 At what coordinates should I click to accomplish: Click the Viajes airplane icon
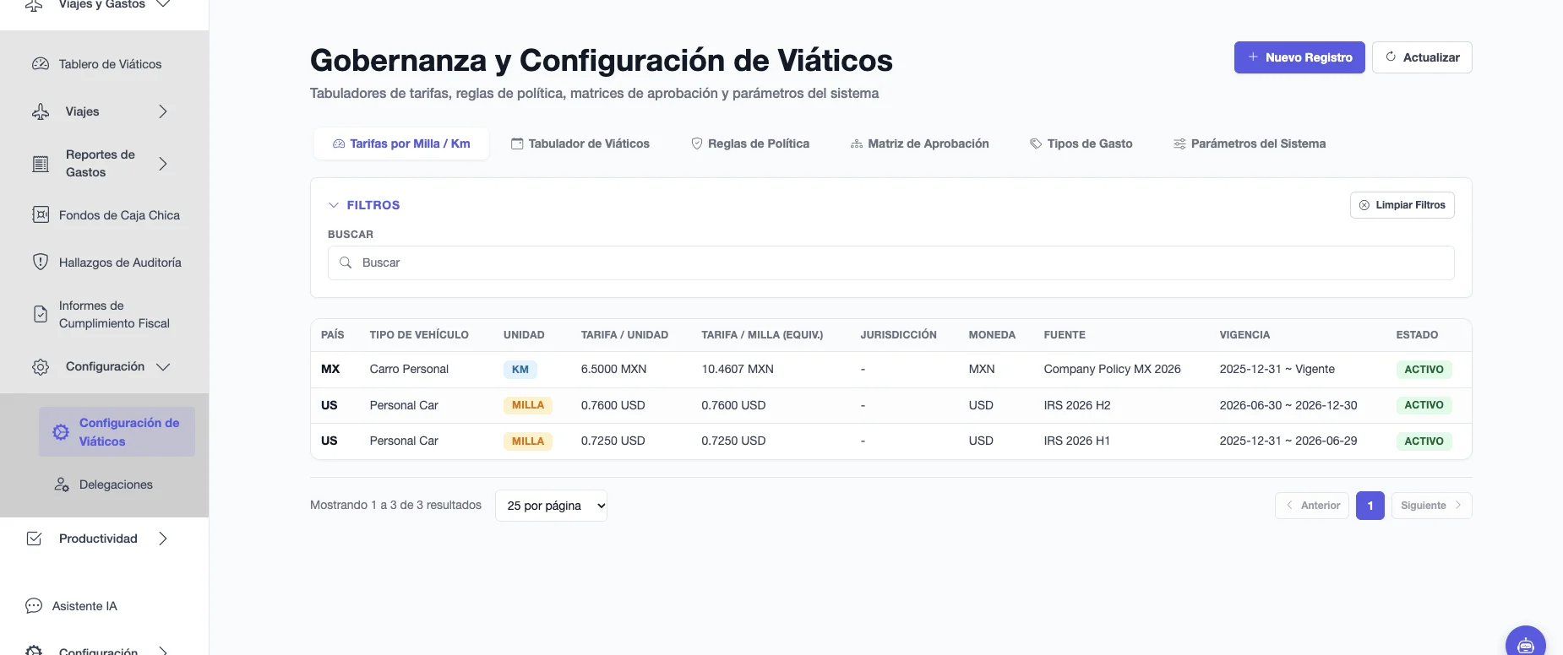[x=41, y=111]
